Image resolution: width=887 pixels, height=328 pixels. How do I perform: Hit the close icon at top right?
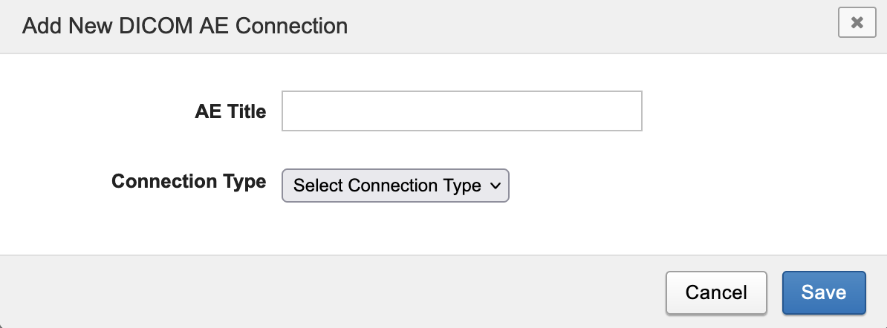857,23
